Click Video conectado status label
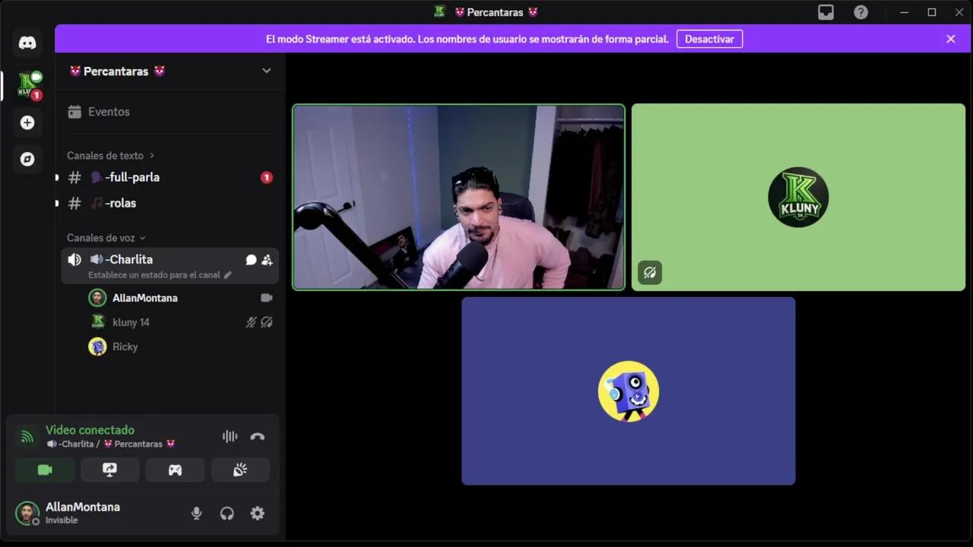Screen dimensions: 973x547 click(x=90, y=430)
